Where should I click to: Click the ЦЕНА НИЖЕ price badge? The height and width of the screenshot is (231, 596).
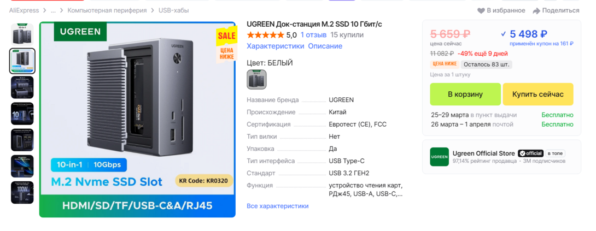click(x=445, y=64)
